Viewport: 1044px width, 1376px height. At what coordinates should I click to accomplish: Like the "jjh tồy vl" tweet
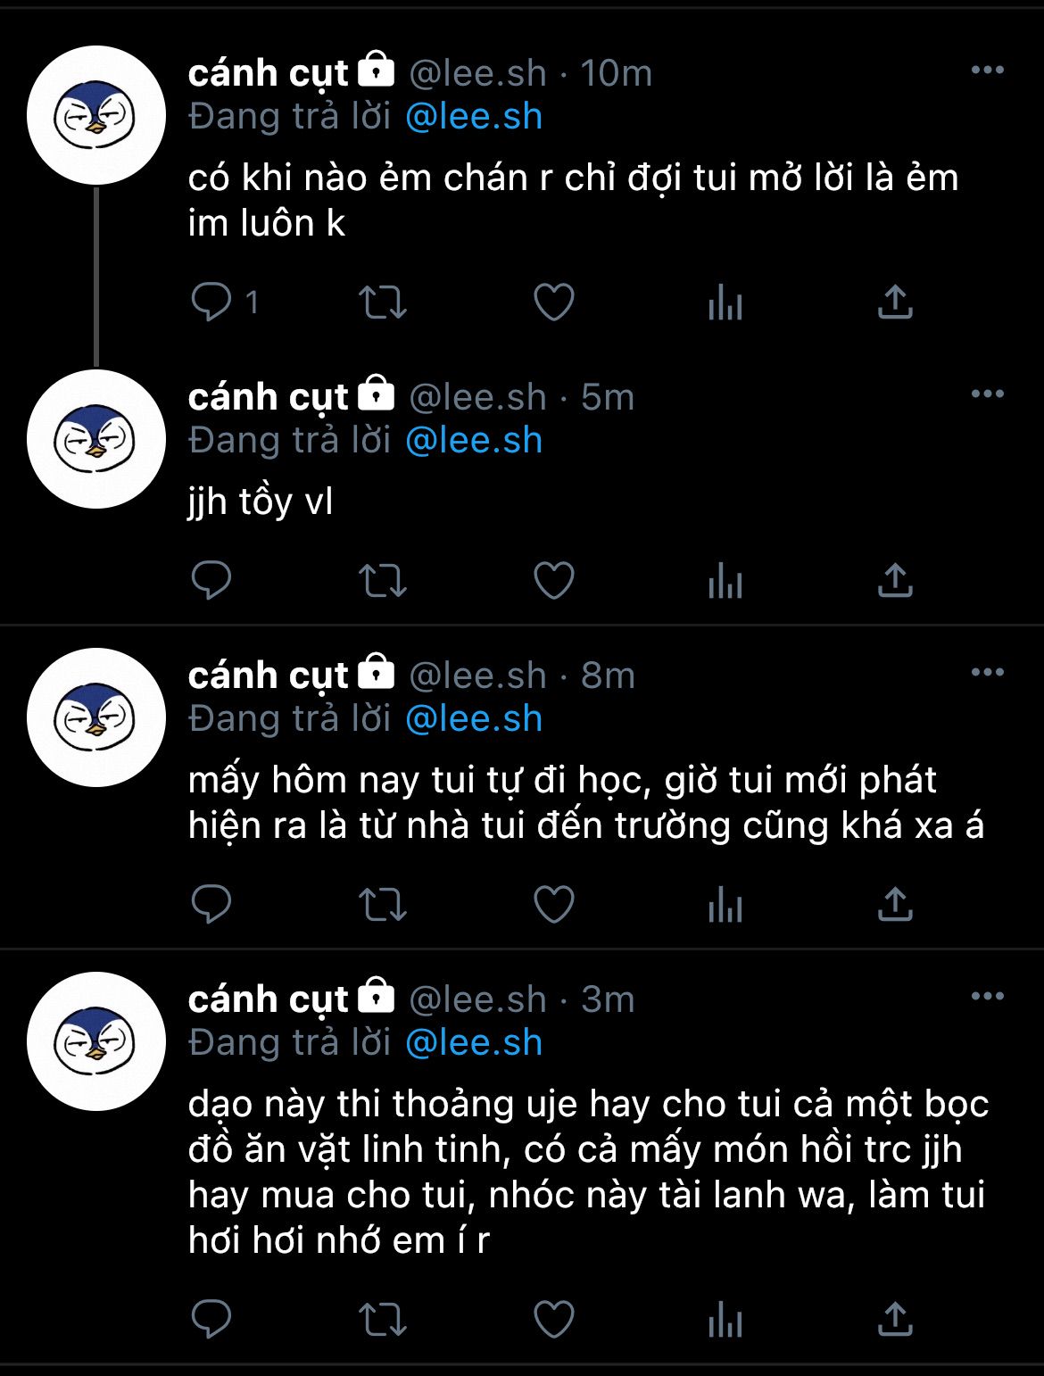pos(554,581)
